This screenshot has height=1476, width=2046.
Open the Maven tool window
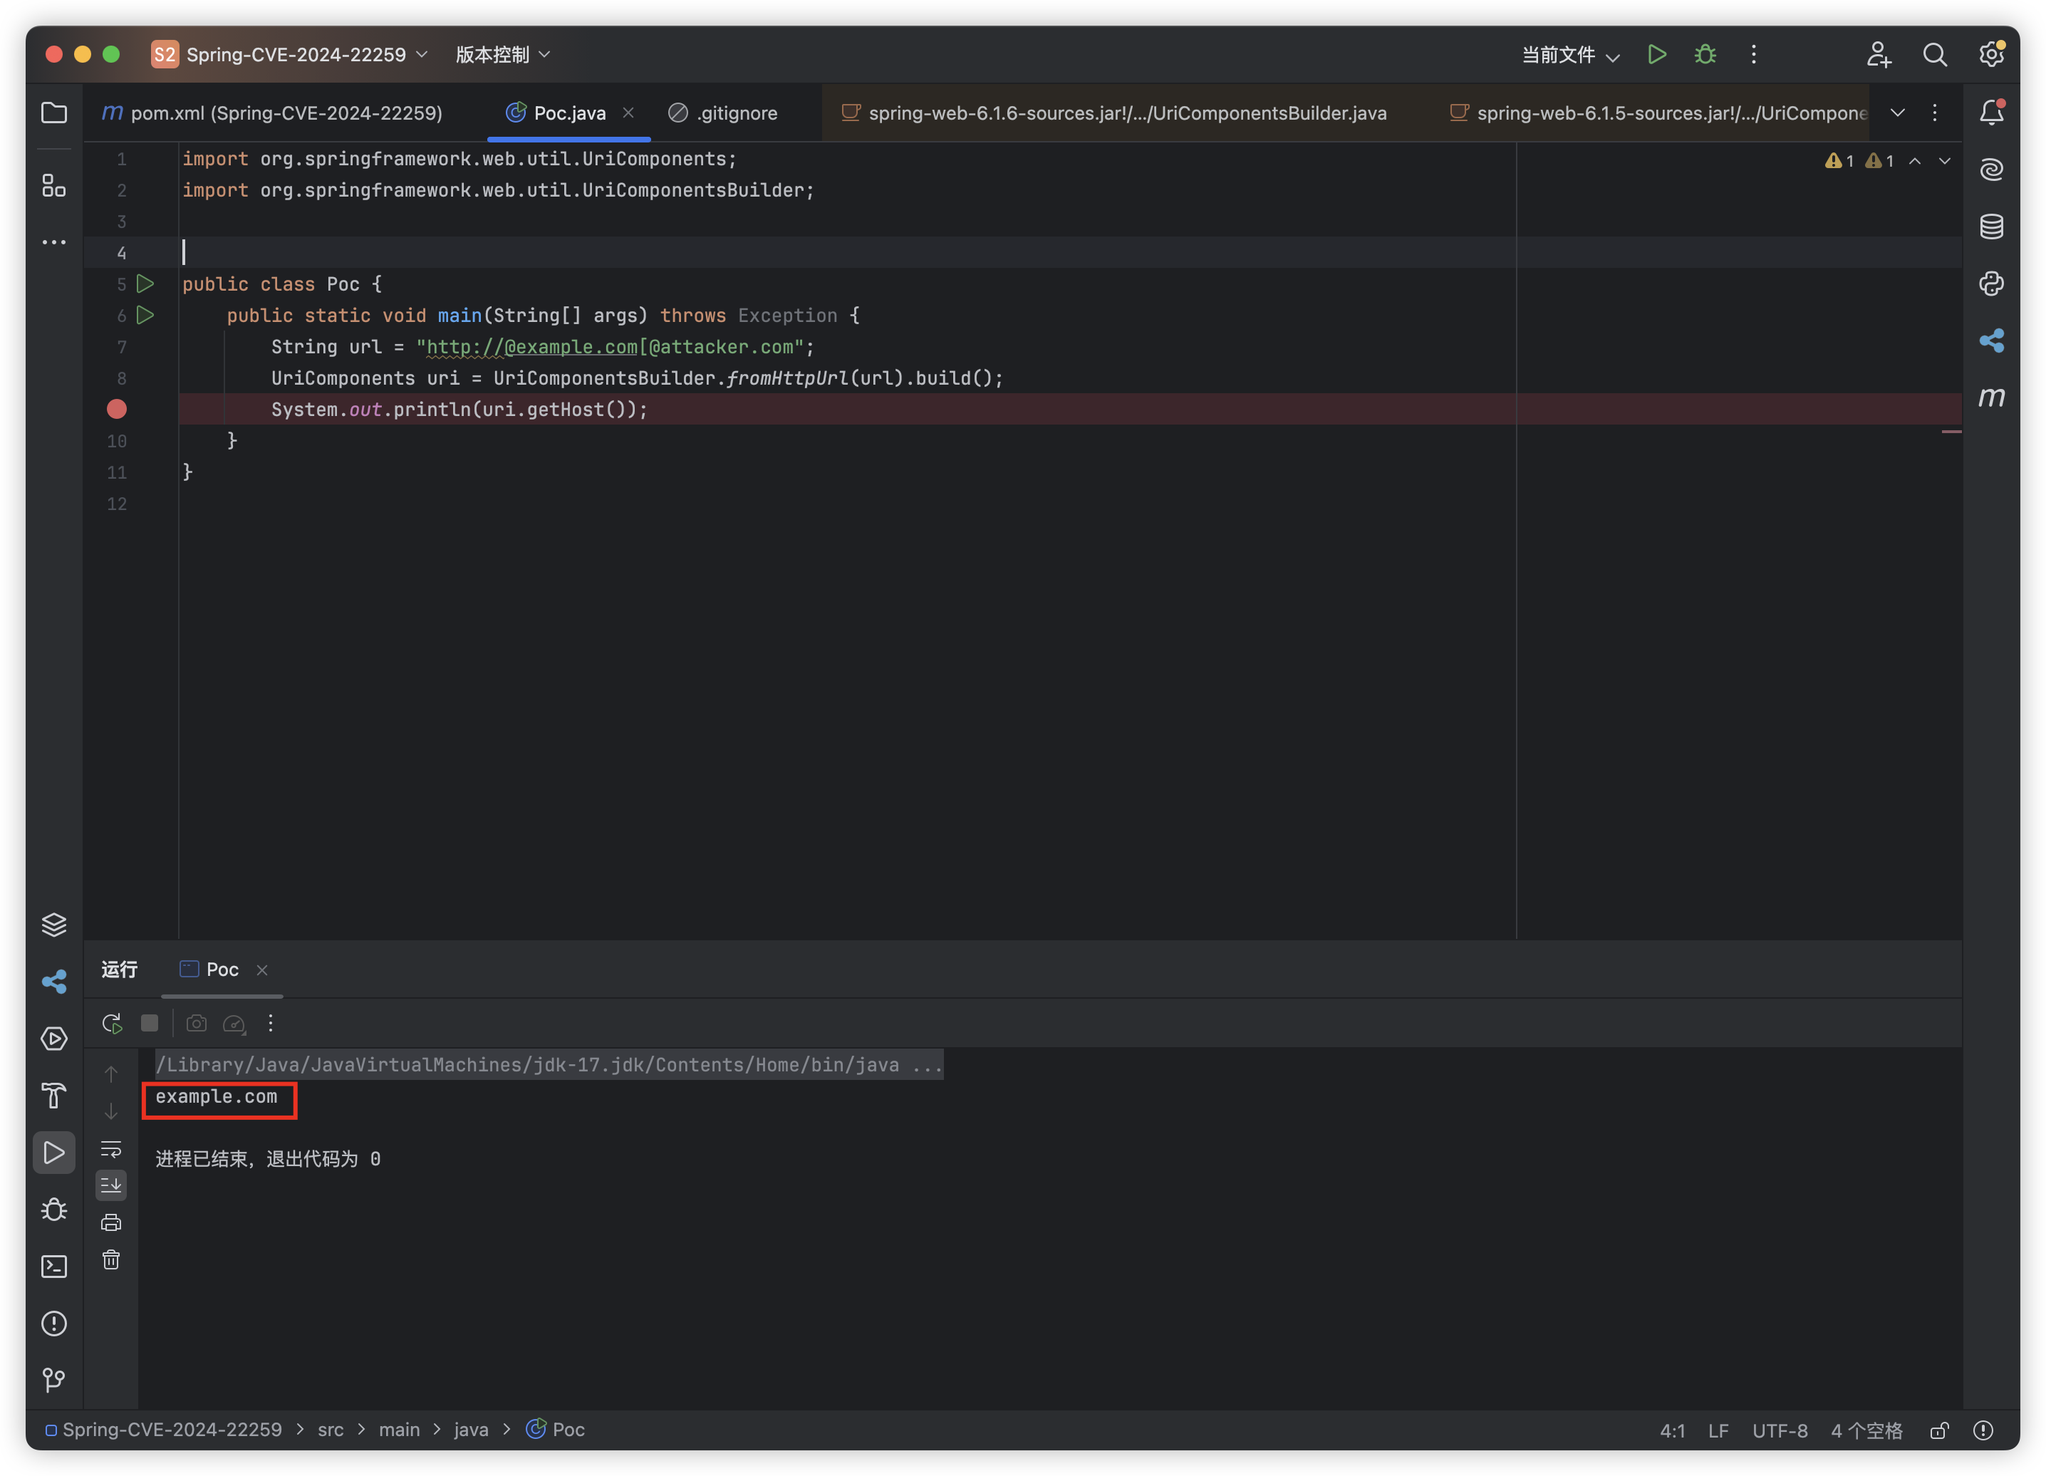[1991, 397]
